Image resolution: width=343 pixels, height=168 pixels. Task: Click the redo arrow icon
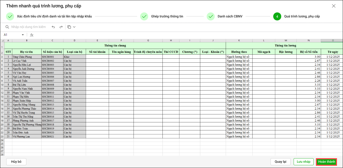tap(61, 27)
